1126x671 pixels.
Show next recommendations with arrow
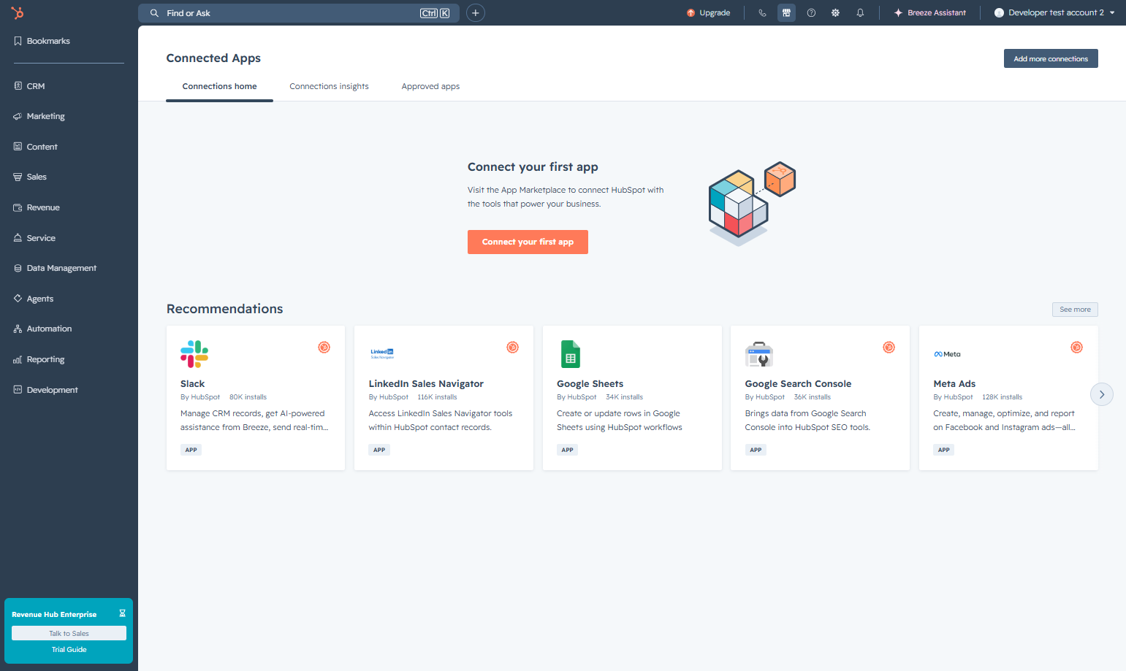point(1102,394)
